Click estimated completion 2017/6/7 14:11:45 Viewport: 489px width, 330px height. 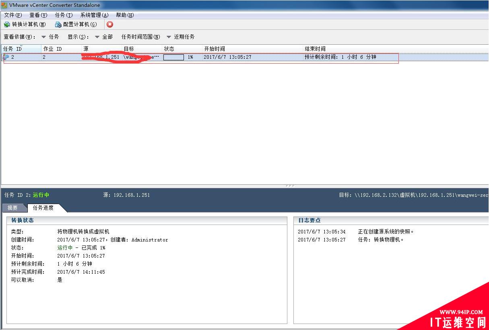pos(81,272)
